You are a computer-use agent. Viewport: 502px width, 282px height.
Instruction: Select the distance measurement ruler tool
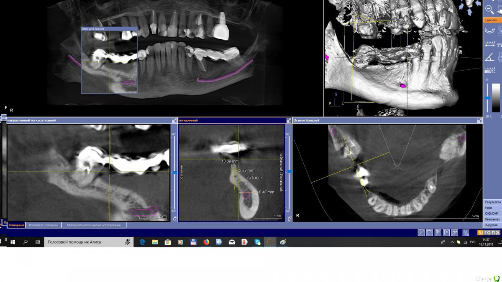click(x=489, y=44)
